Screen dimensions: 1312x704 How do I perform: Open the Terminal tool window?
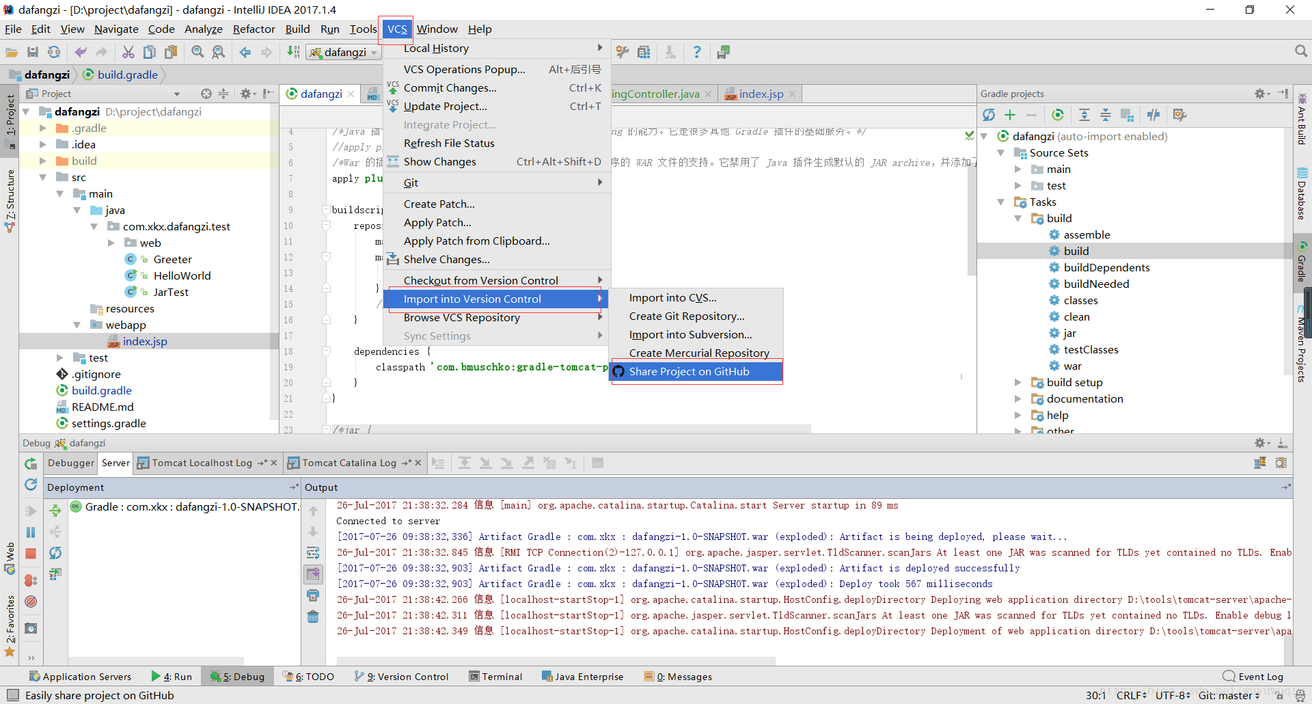coord(495,677)
